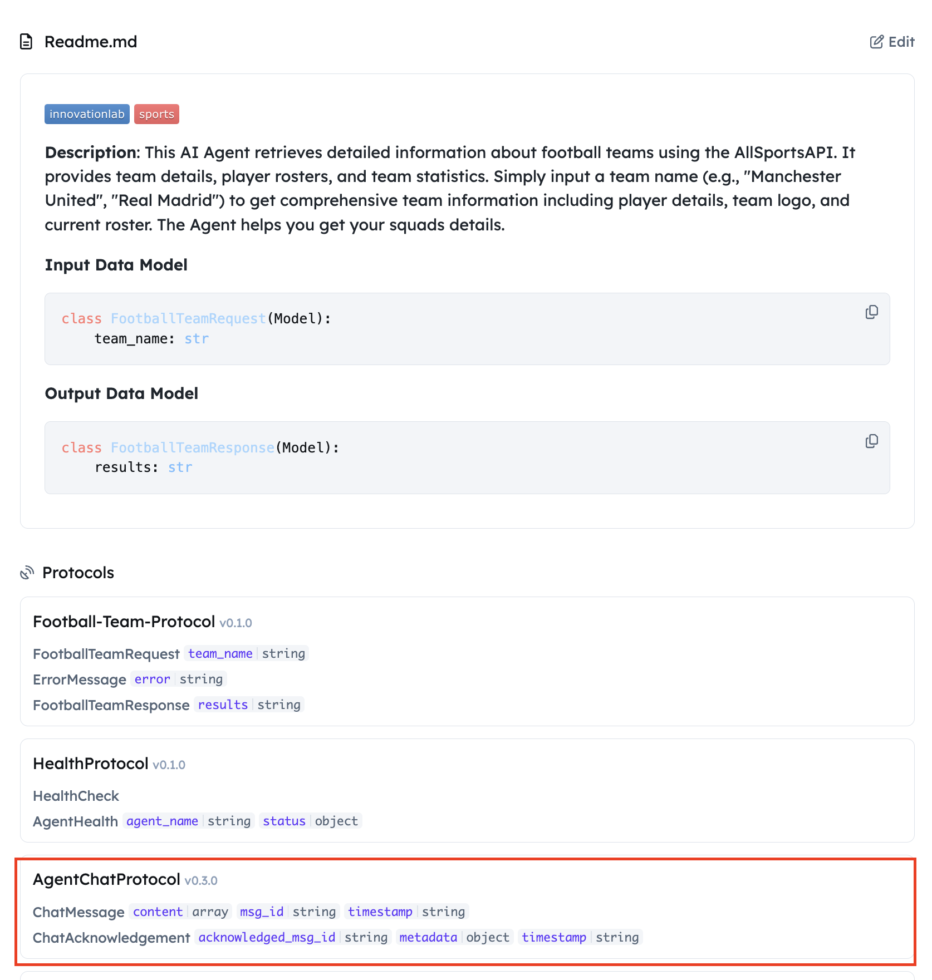Open the Readme.md tab header

91,41
